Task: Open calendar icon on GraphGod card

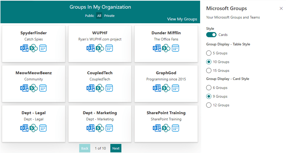Action: [175, 88]
